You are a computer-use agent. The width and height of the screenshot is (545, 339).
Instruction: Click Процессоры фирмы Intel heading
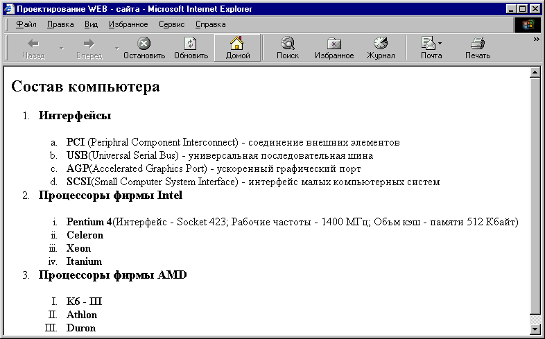[x=110, y=195]
